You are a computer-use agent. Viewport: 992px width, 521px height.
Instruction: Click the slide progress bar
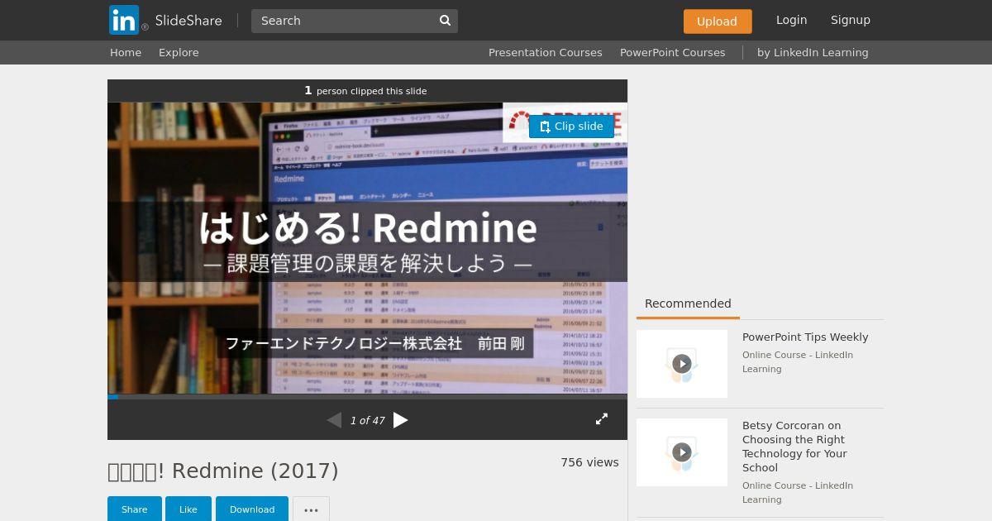pyautogui.click(x=367, y=397)
